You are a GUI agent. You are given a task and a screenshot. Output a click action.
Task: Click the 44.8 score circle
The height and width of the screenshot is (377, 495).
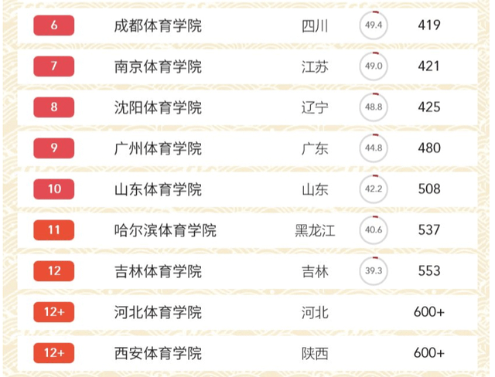pos(374,148)
